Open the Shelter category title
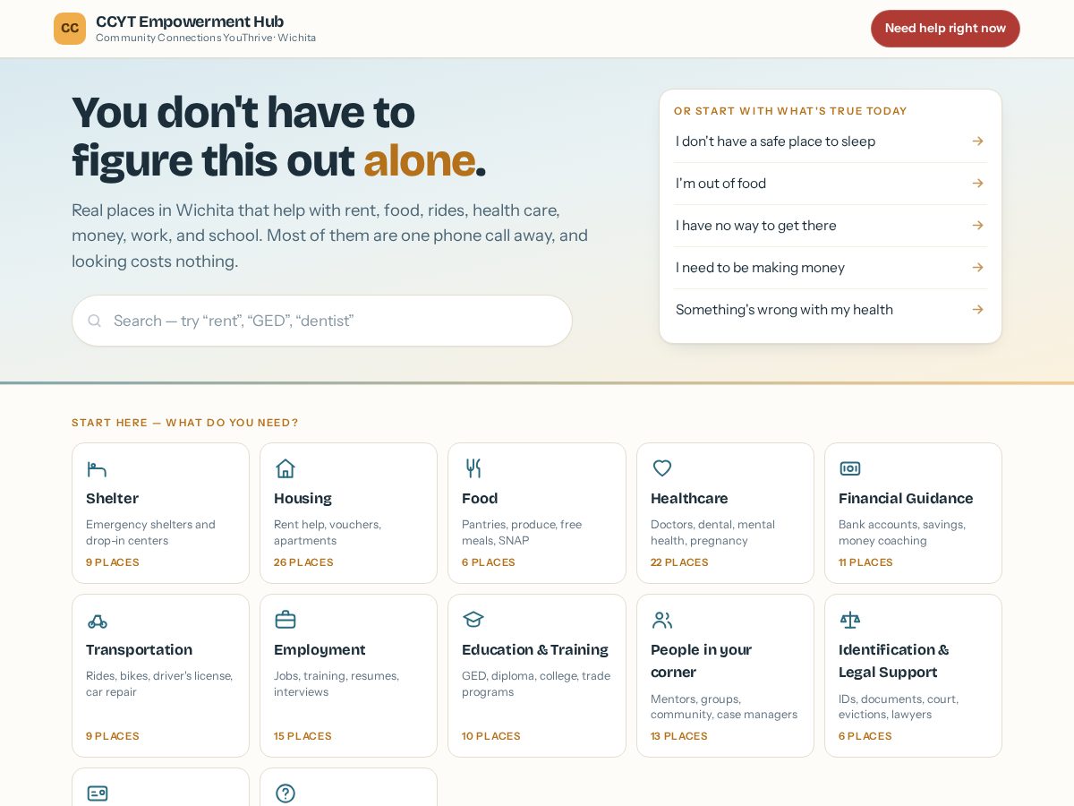The image size is (1074, 806). (112, 499)
